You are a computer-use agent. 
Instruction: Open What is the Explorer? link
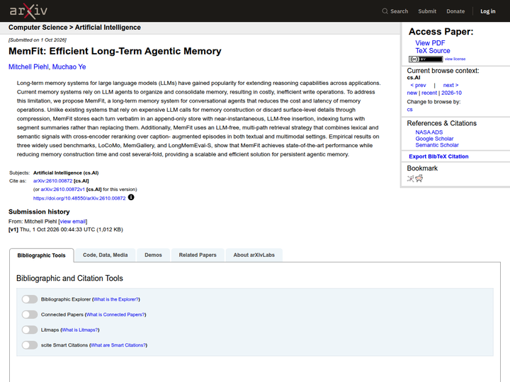(116, 299)
